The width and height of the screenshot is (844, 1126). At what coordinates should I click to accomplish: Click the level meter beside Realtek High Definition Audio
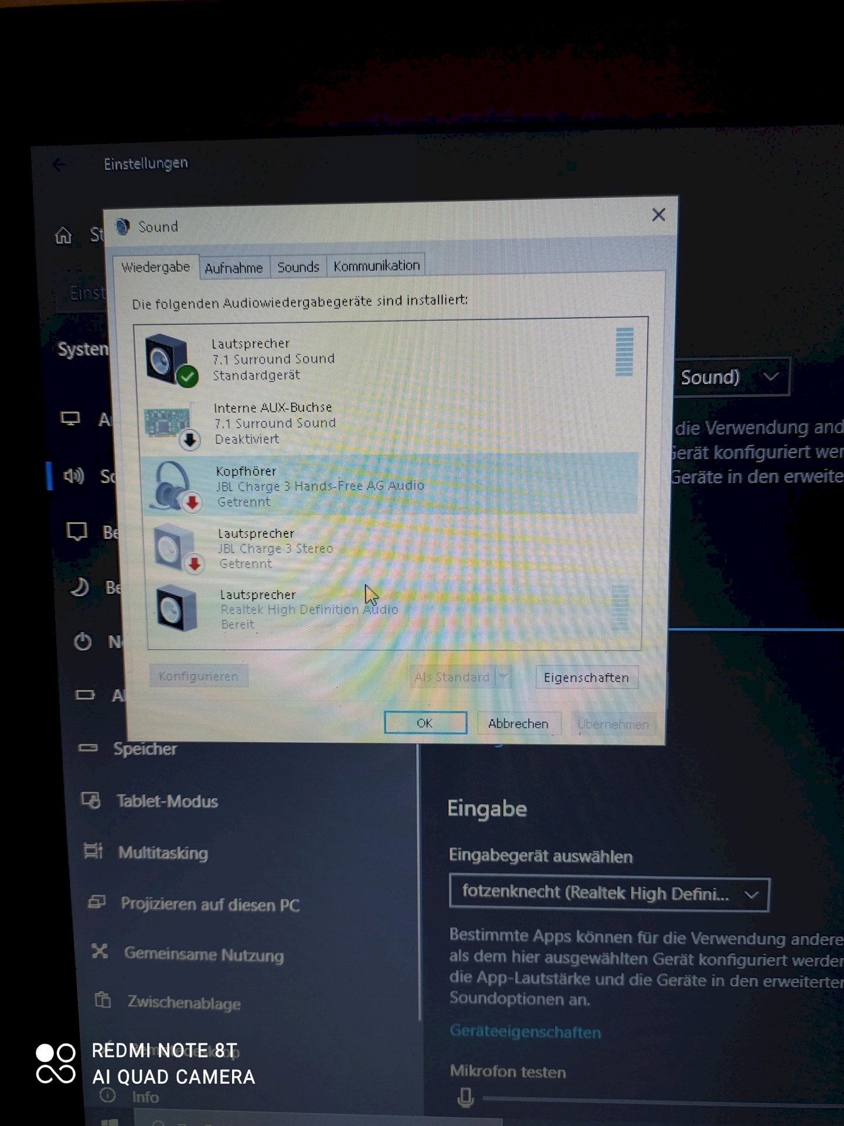(x=620, y=608)
